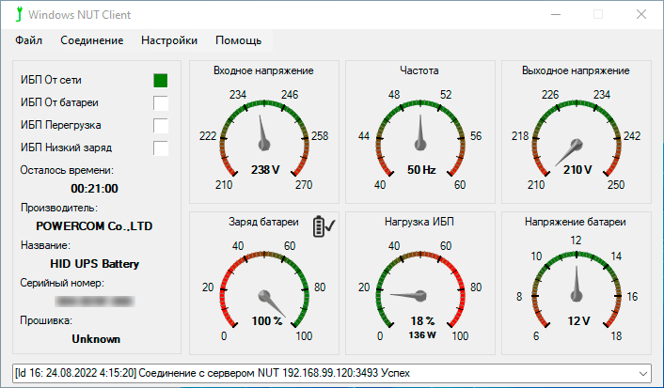Click the blurred serial number value

94,302
